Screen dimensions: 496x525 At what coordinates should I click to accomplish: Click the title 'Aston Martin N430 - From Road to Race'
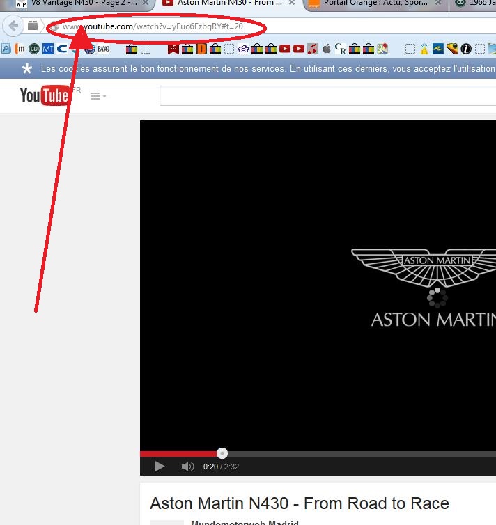click(300, 503)
